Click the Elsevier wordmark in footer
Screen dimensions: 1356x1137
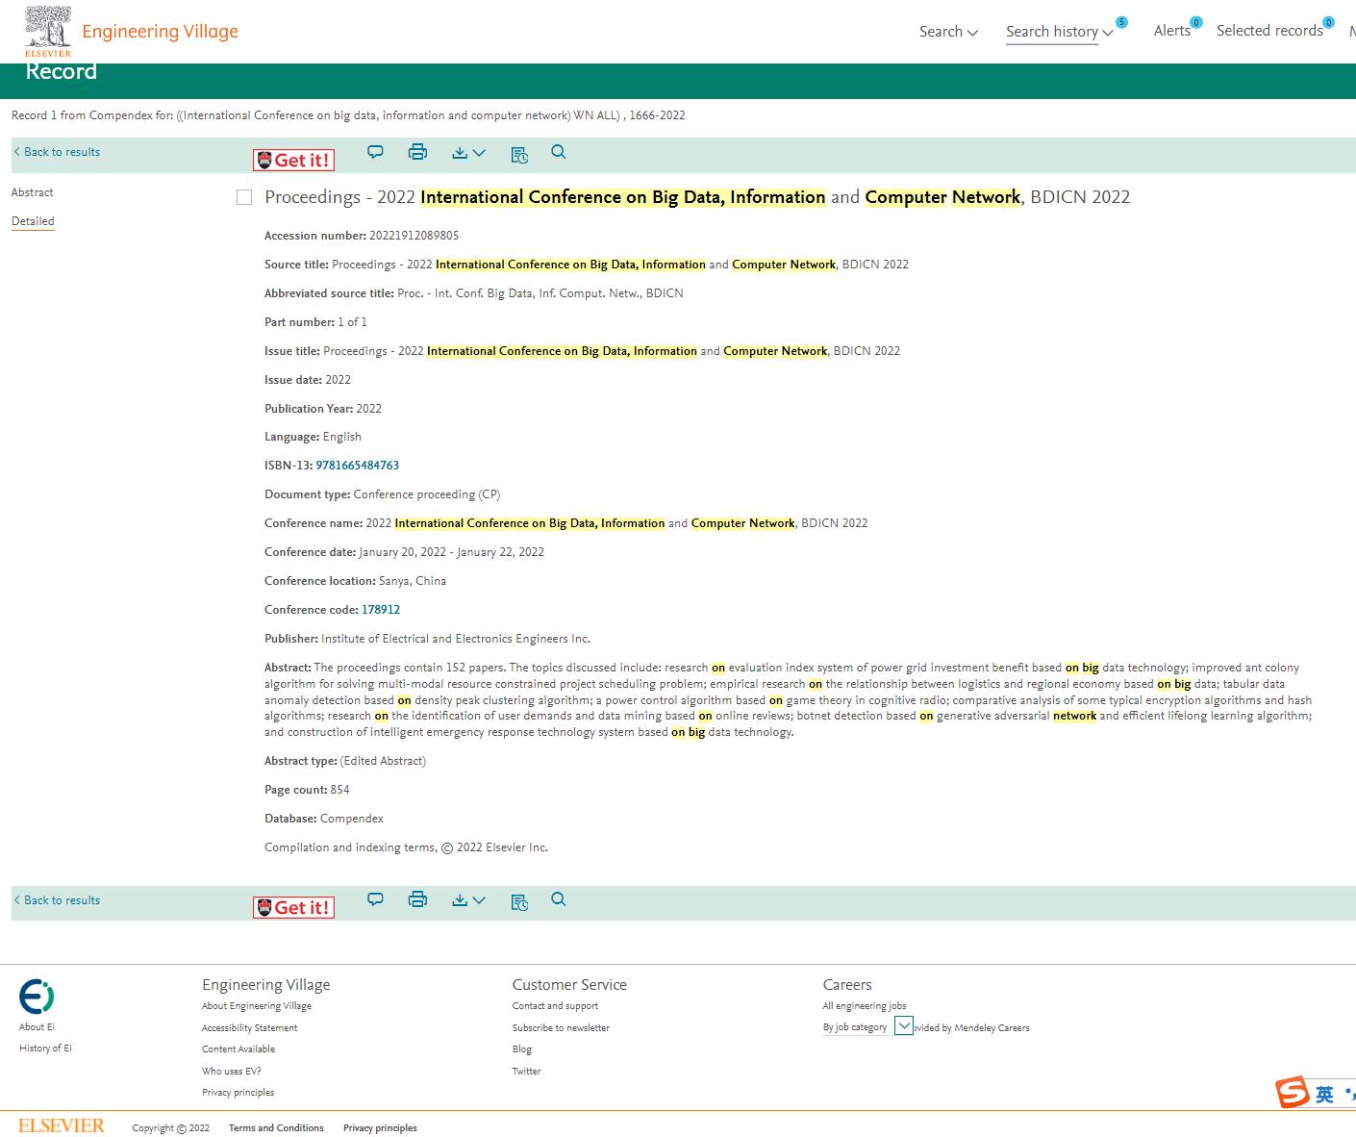tap(62, 1126)
